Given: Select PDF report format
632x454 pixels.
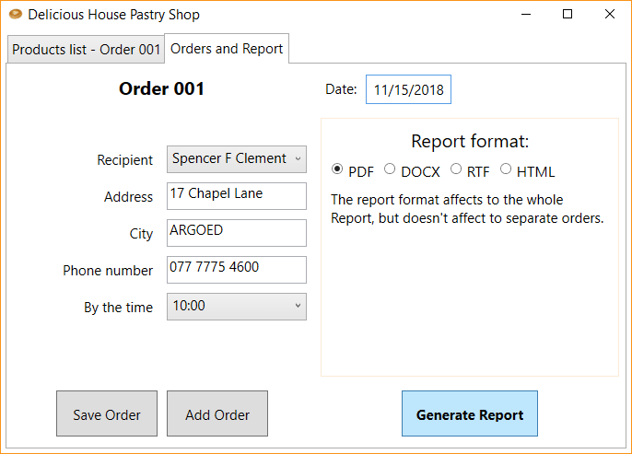Looking at the screenshot, I should [337, 170].
